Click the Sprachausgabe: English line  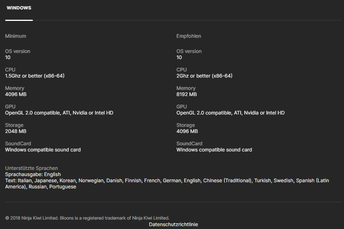point(33,174)
